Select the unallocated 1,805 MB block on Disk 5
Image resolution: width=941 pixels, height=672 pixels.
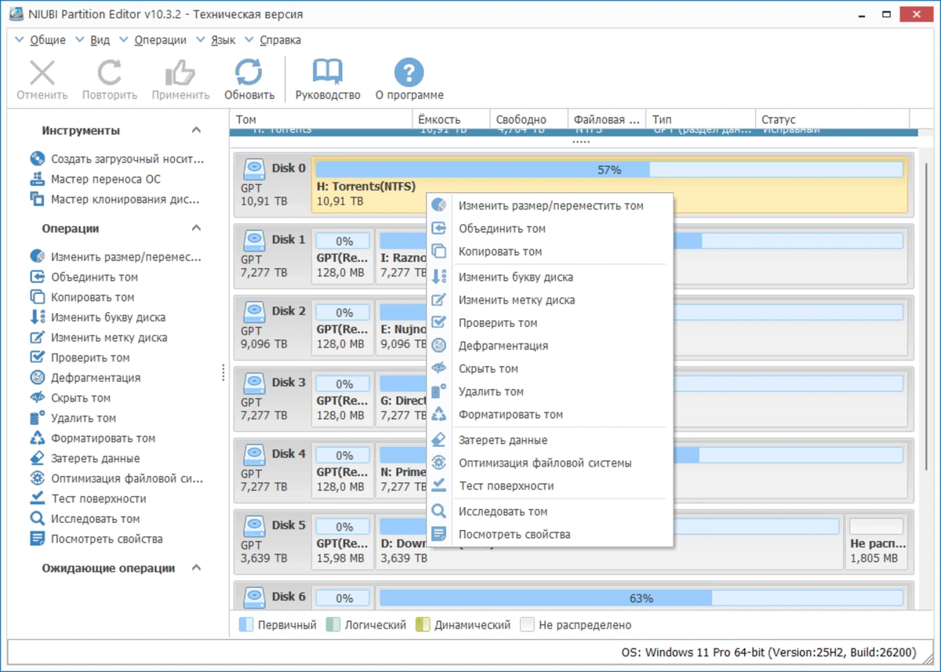pos(876,541)
